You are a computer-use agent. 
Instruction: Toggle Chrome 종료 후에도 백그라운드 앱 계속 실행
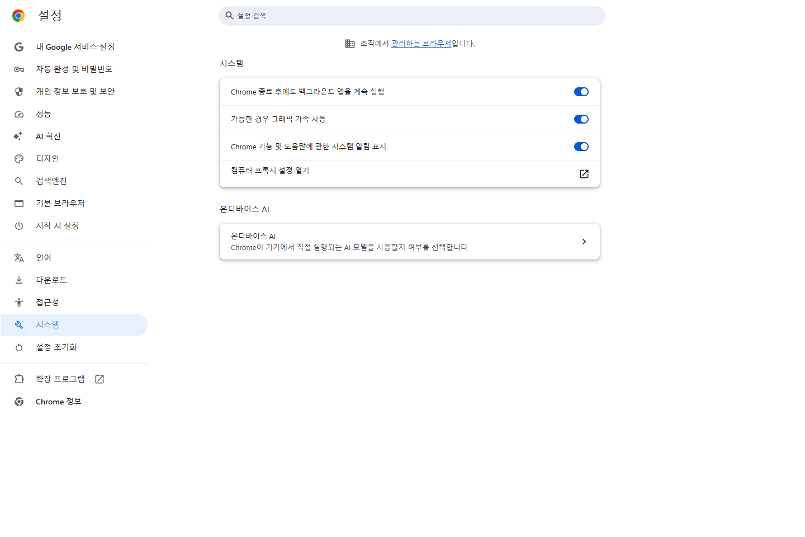click(581, 92)
